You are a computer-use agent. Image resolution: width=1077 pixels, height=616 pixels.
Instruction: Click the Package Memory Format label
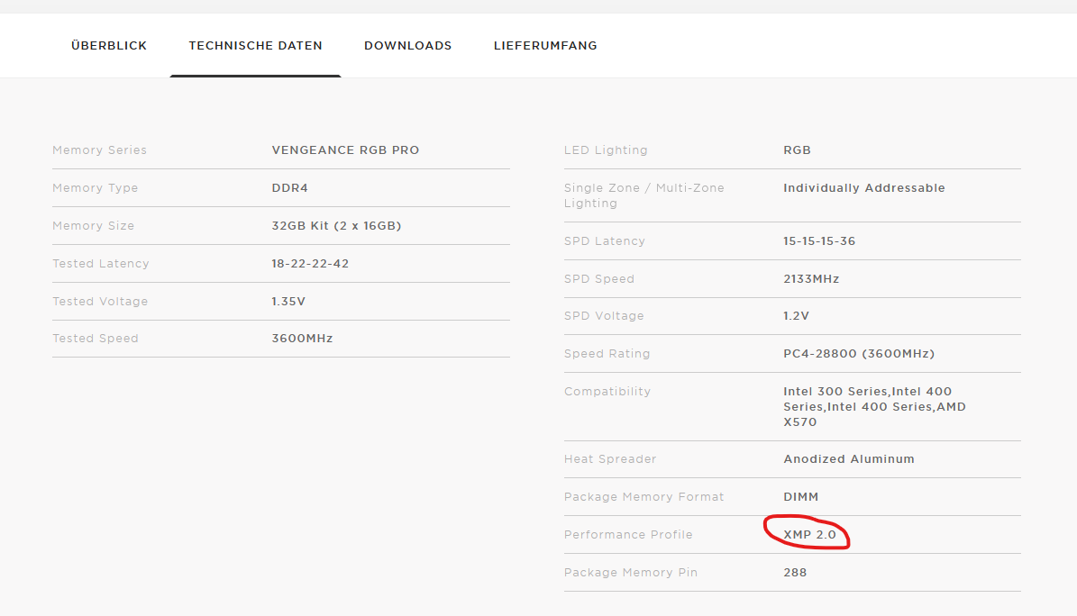(x=644, y=496)
